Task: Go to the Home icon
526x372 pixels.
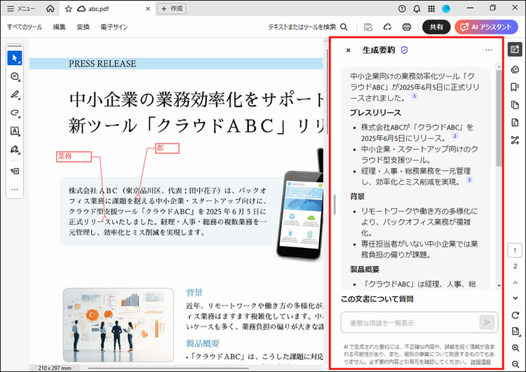Action: click(x=50, y=8)
